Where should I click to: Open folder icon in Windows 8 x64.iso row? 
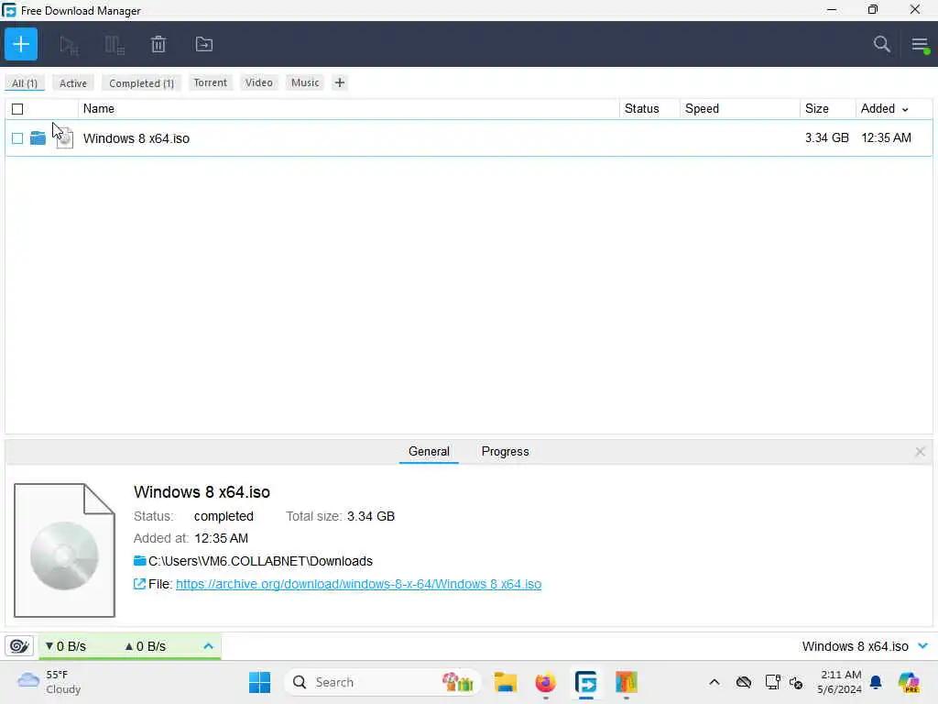click(x=38, y=138)
